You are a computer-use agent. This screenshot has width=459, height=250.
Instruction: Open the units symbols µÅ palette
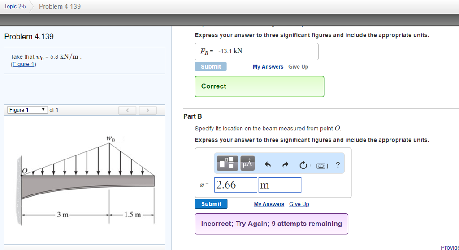click(248, 163)
